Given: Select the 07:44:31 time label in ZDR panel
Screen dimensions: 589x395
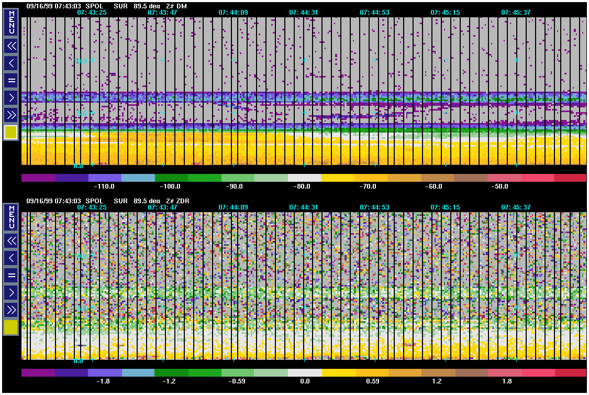Looking at the screenshot, I should [x=304, y=207].
